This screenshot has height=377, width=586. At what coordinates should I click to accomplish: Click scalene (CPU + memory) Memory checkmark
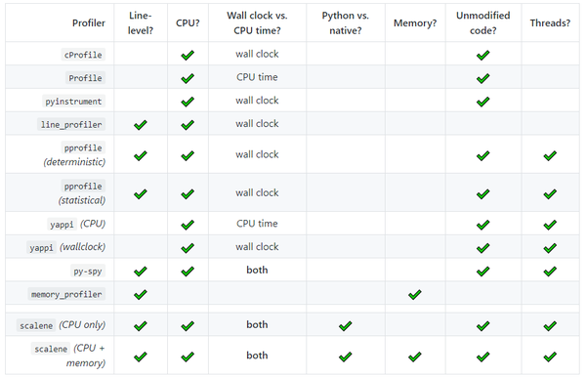click(x=414, y=356)
